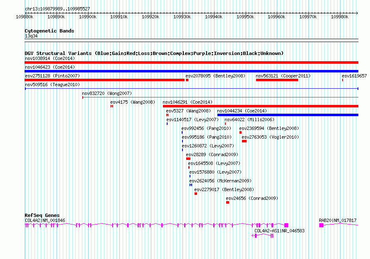Click the RAB20|NM_017817 gene label

(x=338, y=220)
